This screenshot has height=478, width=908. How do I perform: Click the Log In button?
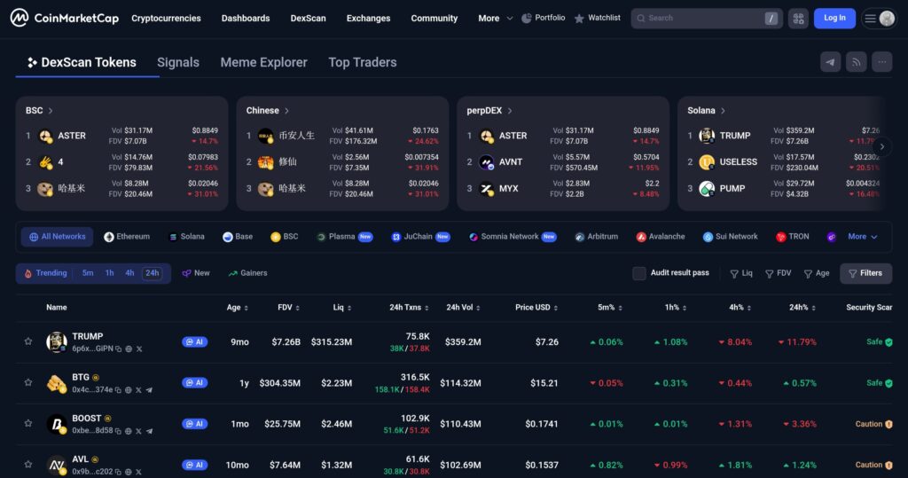pos(834,18)
